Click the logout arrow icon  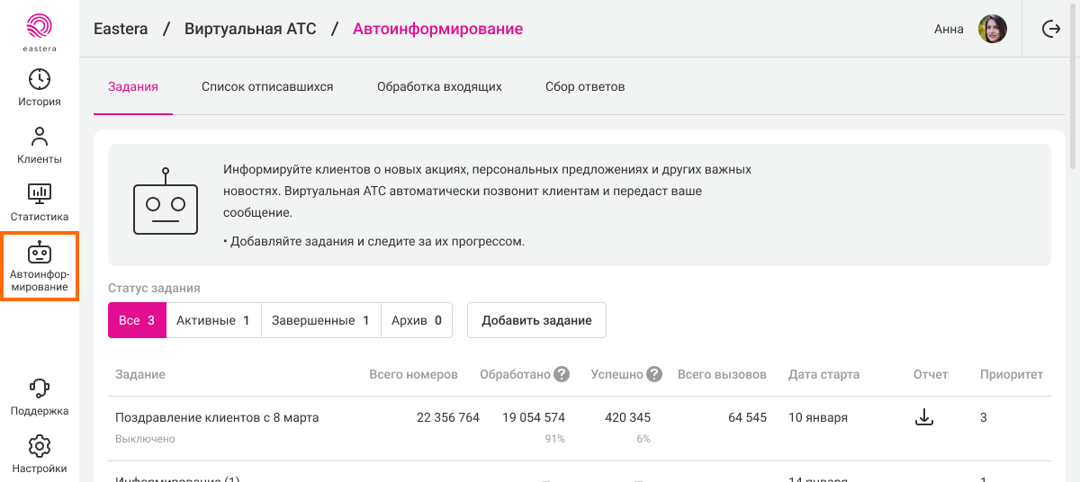tap(1050, 29)
